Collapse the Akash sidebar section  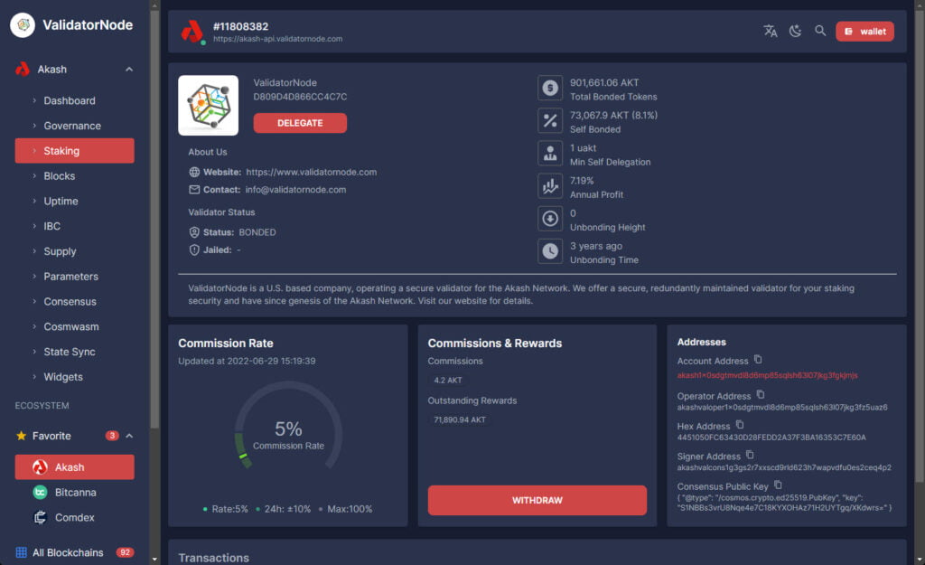[x=129, y=69]
